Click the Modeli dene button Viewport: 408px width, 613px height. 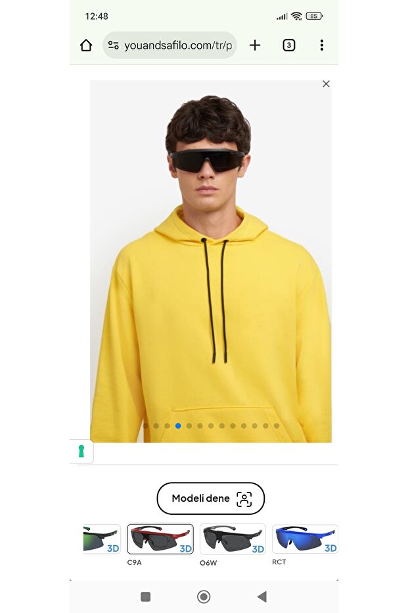211,498
